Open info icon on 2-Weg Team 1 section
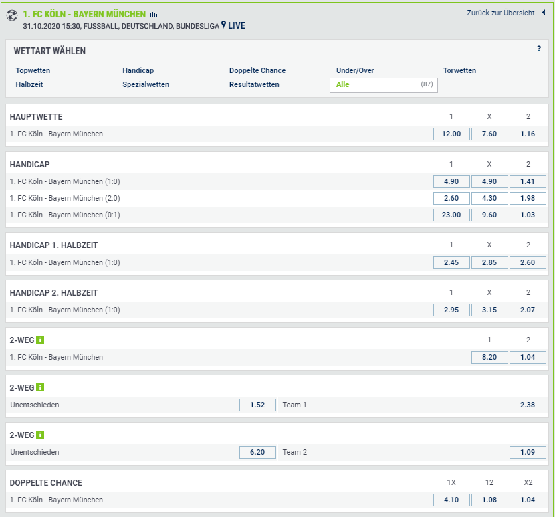This screenshot has width=555, height=517. 40,387
